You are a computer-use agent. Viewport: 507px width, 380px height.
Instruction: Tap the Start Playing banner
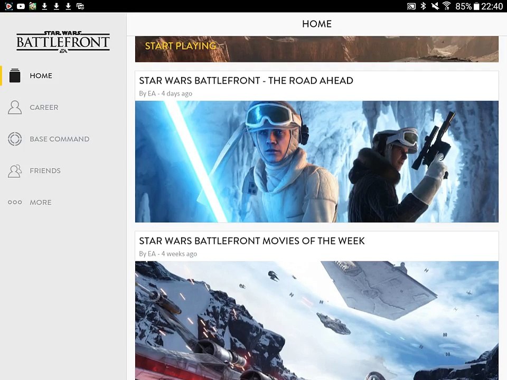click(316, 49)
